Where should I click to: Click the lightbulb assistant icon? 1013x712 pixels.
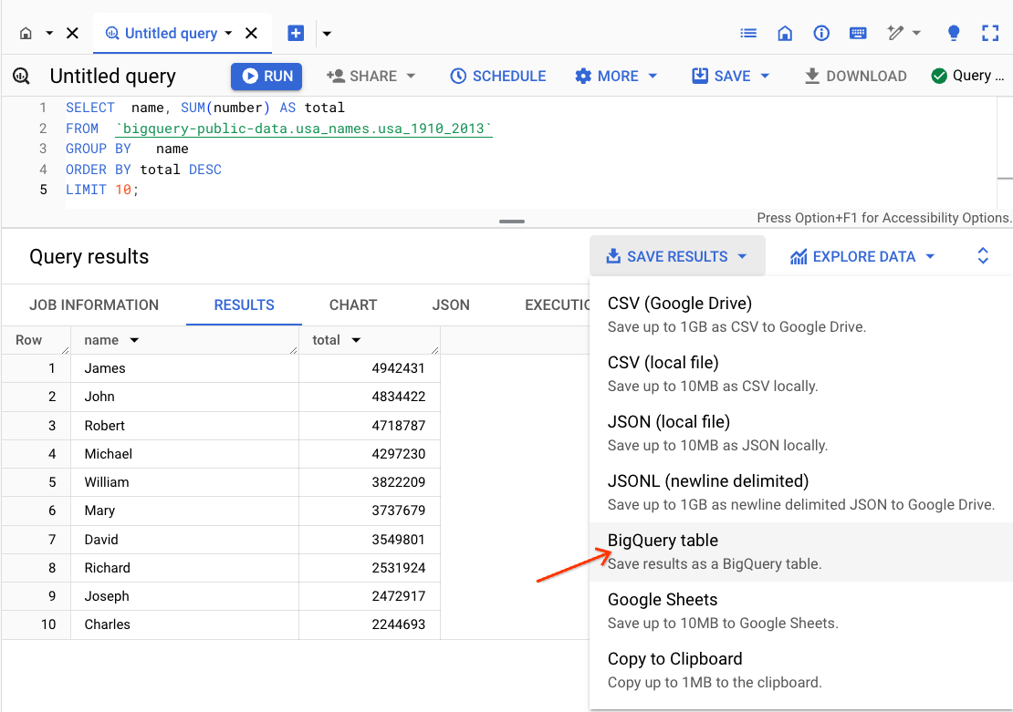point(953,33)
